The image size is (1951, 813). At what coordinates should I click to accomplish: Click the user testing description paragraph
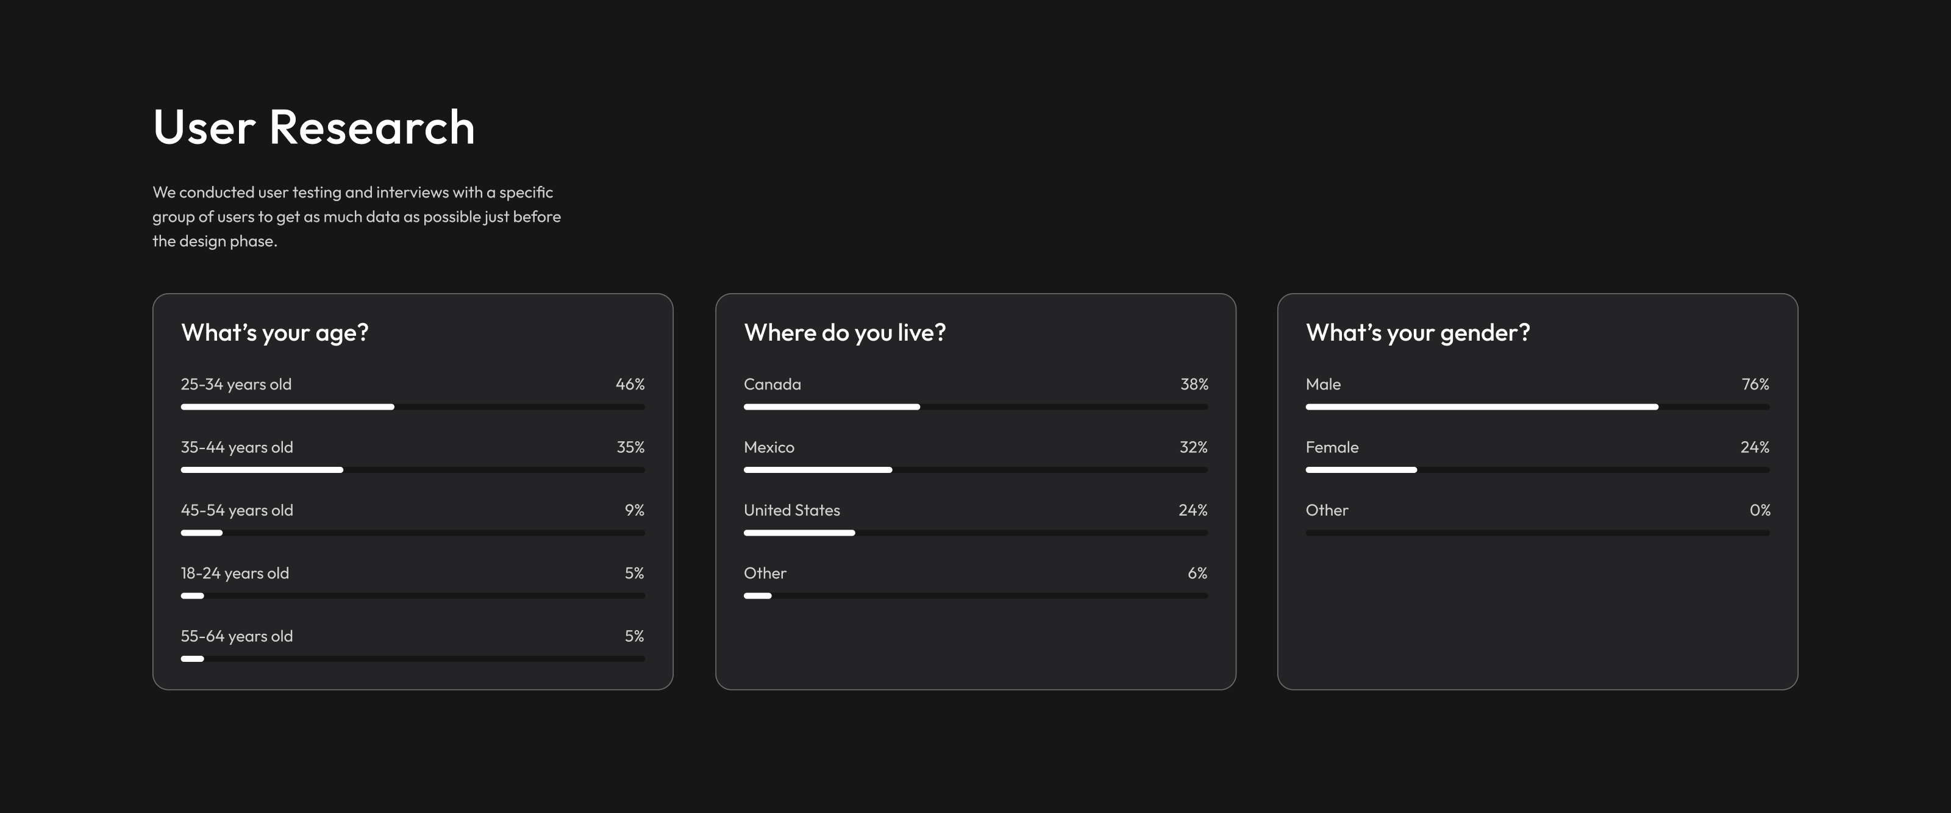pyautogui.click(x=356, y=216)
